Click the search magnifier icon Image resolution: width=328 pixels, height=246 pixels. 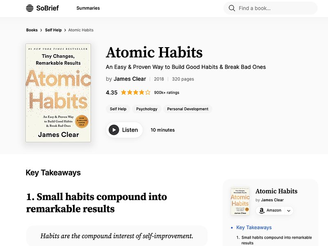pos(232,8)
